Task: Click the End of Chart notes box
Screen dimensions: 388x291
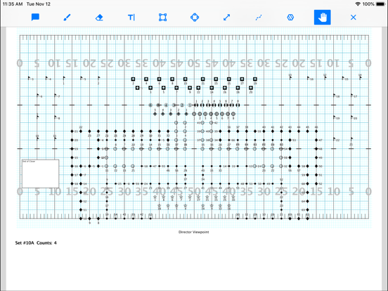Action: pyautogui.click(x=41, y=174)
